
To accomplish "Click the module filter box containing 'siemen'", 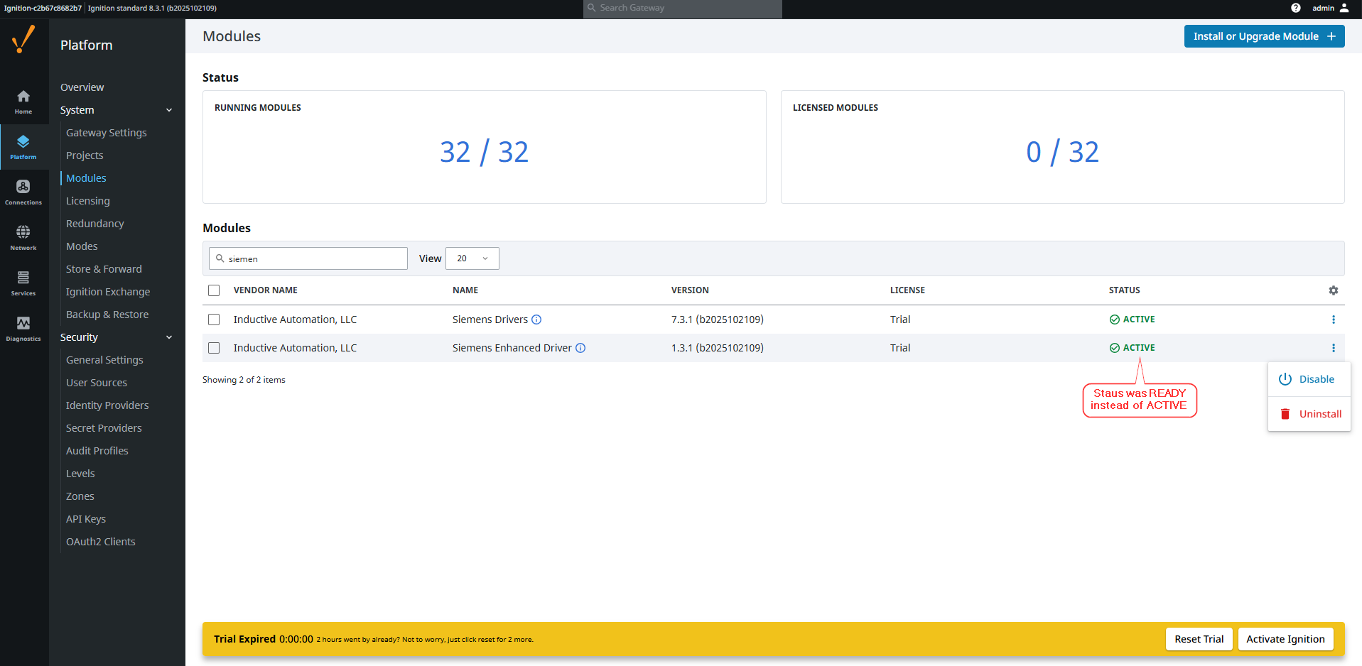I will point(308,258).
